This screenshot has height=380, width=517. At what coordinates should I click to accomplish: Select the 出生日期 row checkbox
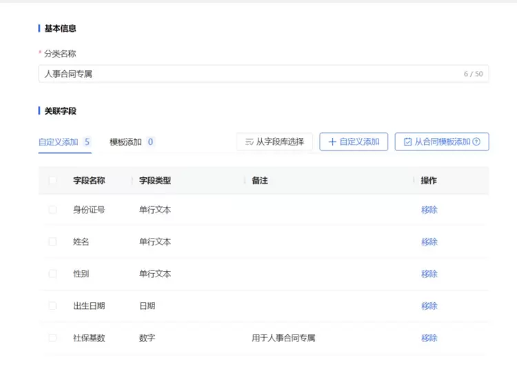(x=53, y=306)
